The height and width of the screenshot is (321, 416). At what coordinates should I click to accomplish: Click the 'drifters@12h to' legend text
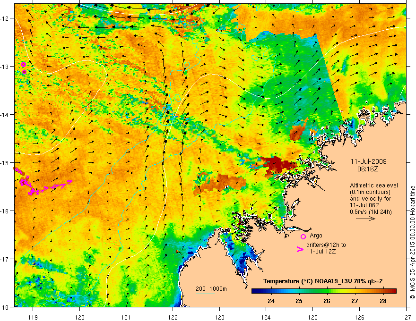click(x=326, y=245)
